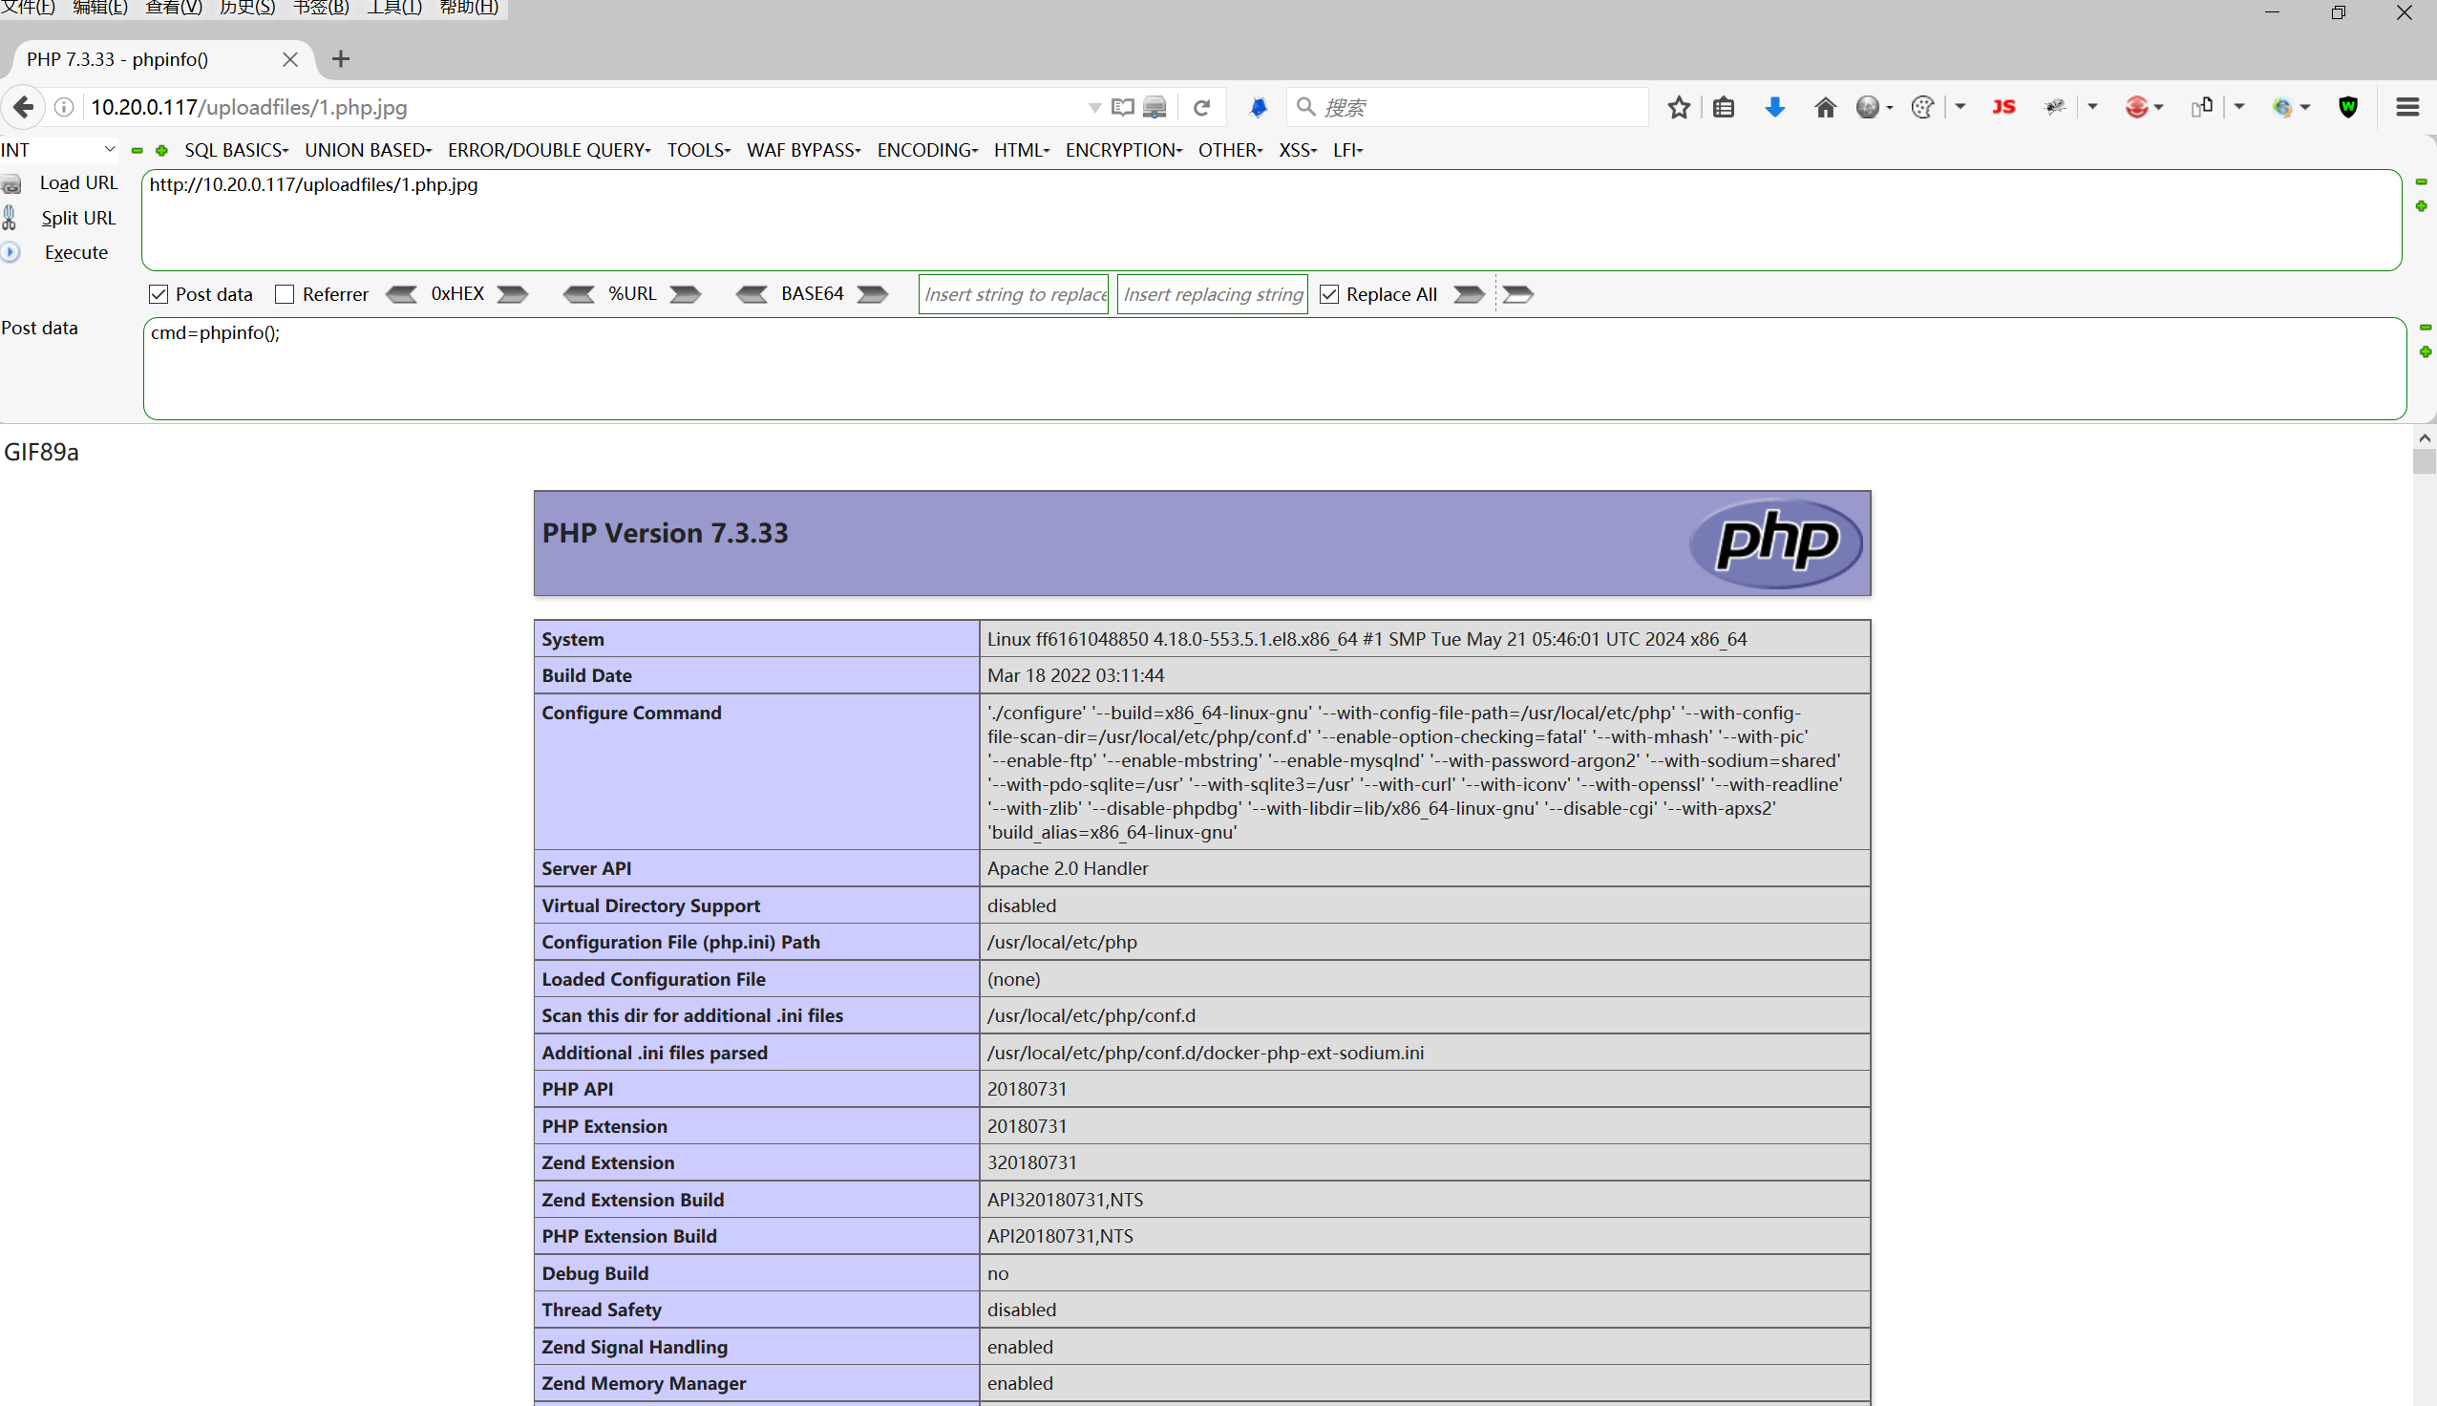The height and width of the screenshot is (1406, 2437).
Task: Click the Execute button
Action: [x=75, y=252]
